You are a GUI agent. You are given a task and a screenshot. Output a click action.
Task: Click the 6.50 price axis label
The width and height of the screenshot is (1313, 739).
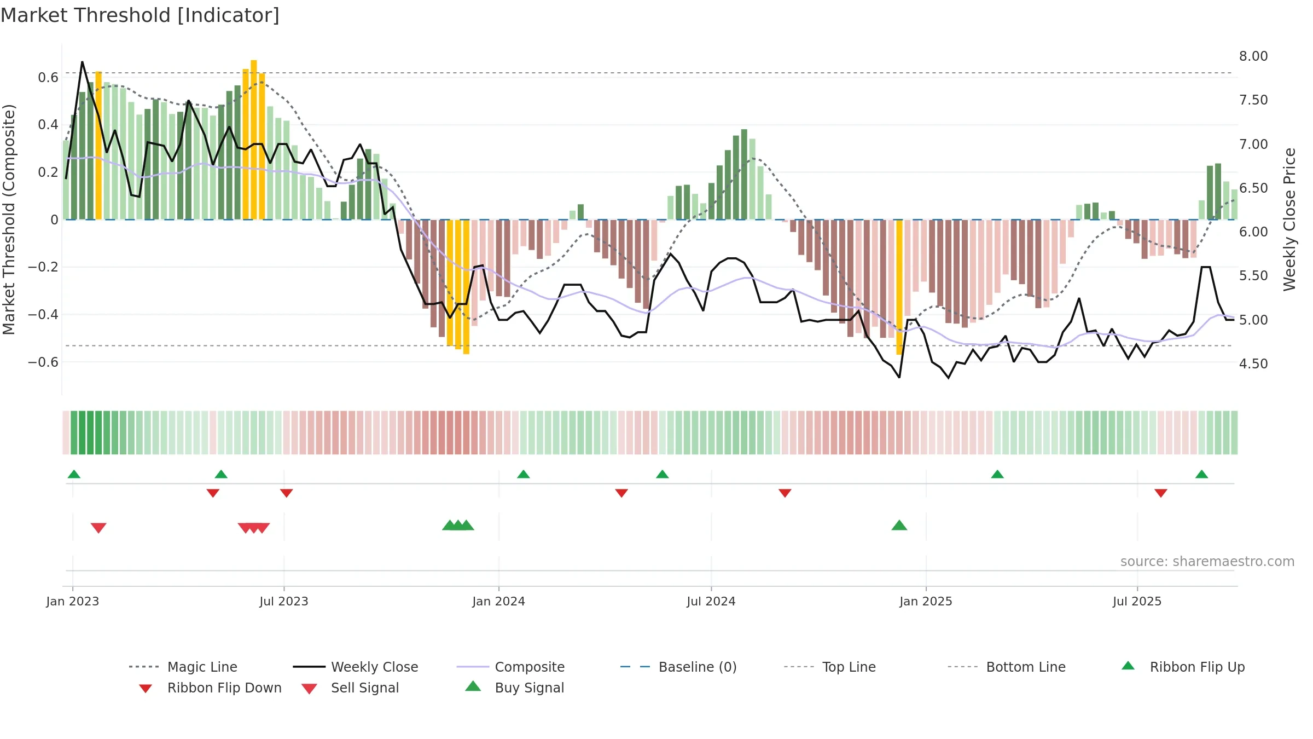[1253, 188]
